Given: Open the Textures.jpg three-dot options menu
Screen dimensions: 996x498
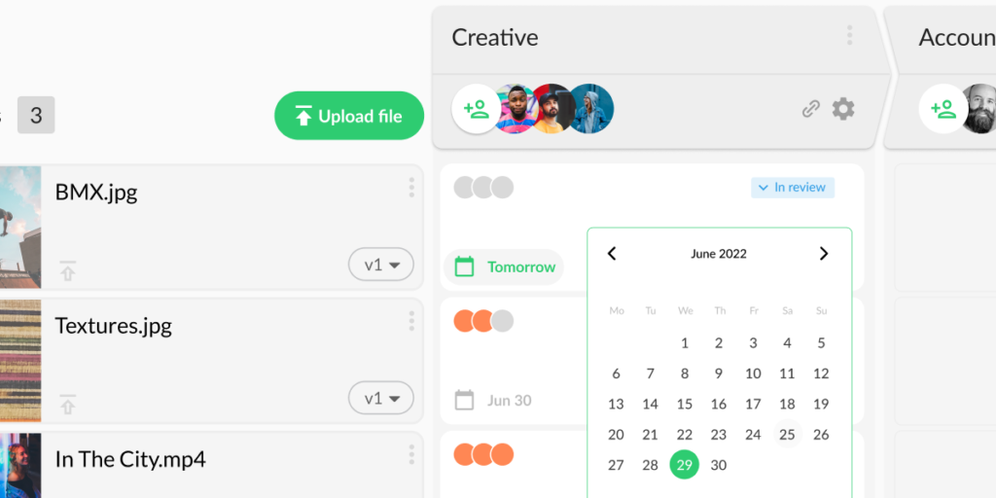Looking at the screenshot, I should (411, 321).
